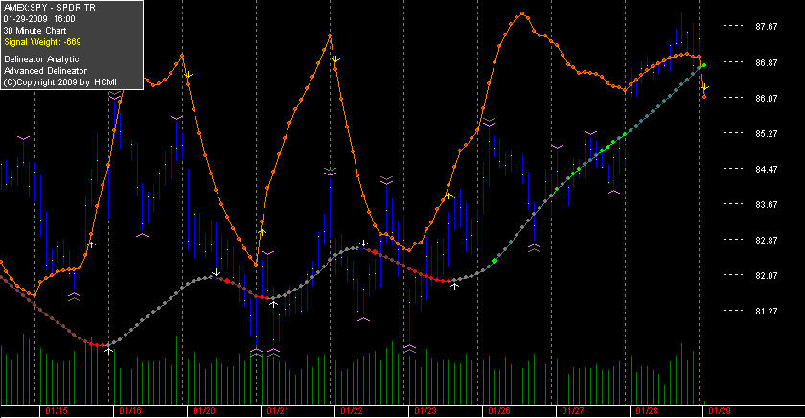The image size is (805, 418).
Task: Select the 01/28 date label
Action: coord(646,411)
